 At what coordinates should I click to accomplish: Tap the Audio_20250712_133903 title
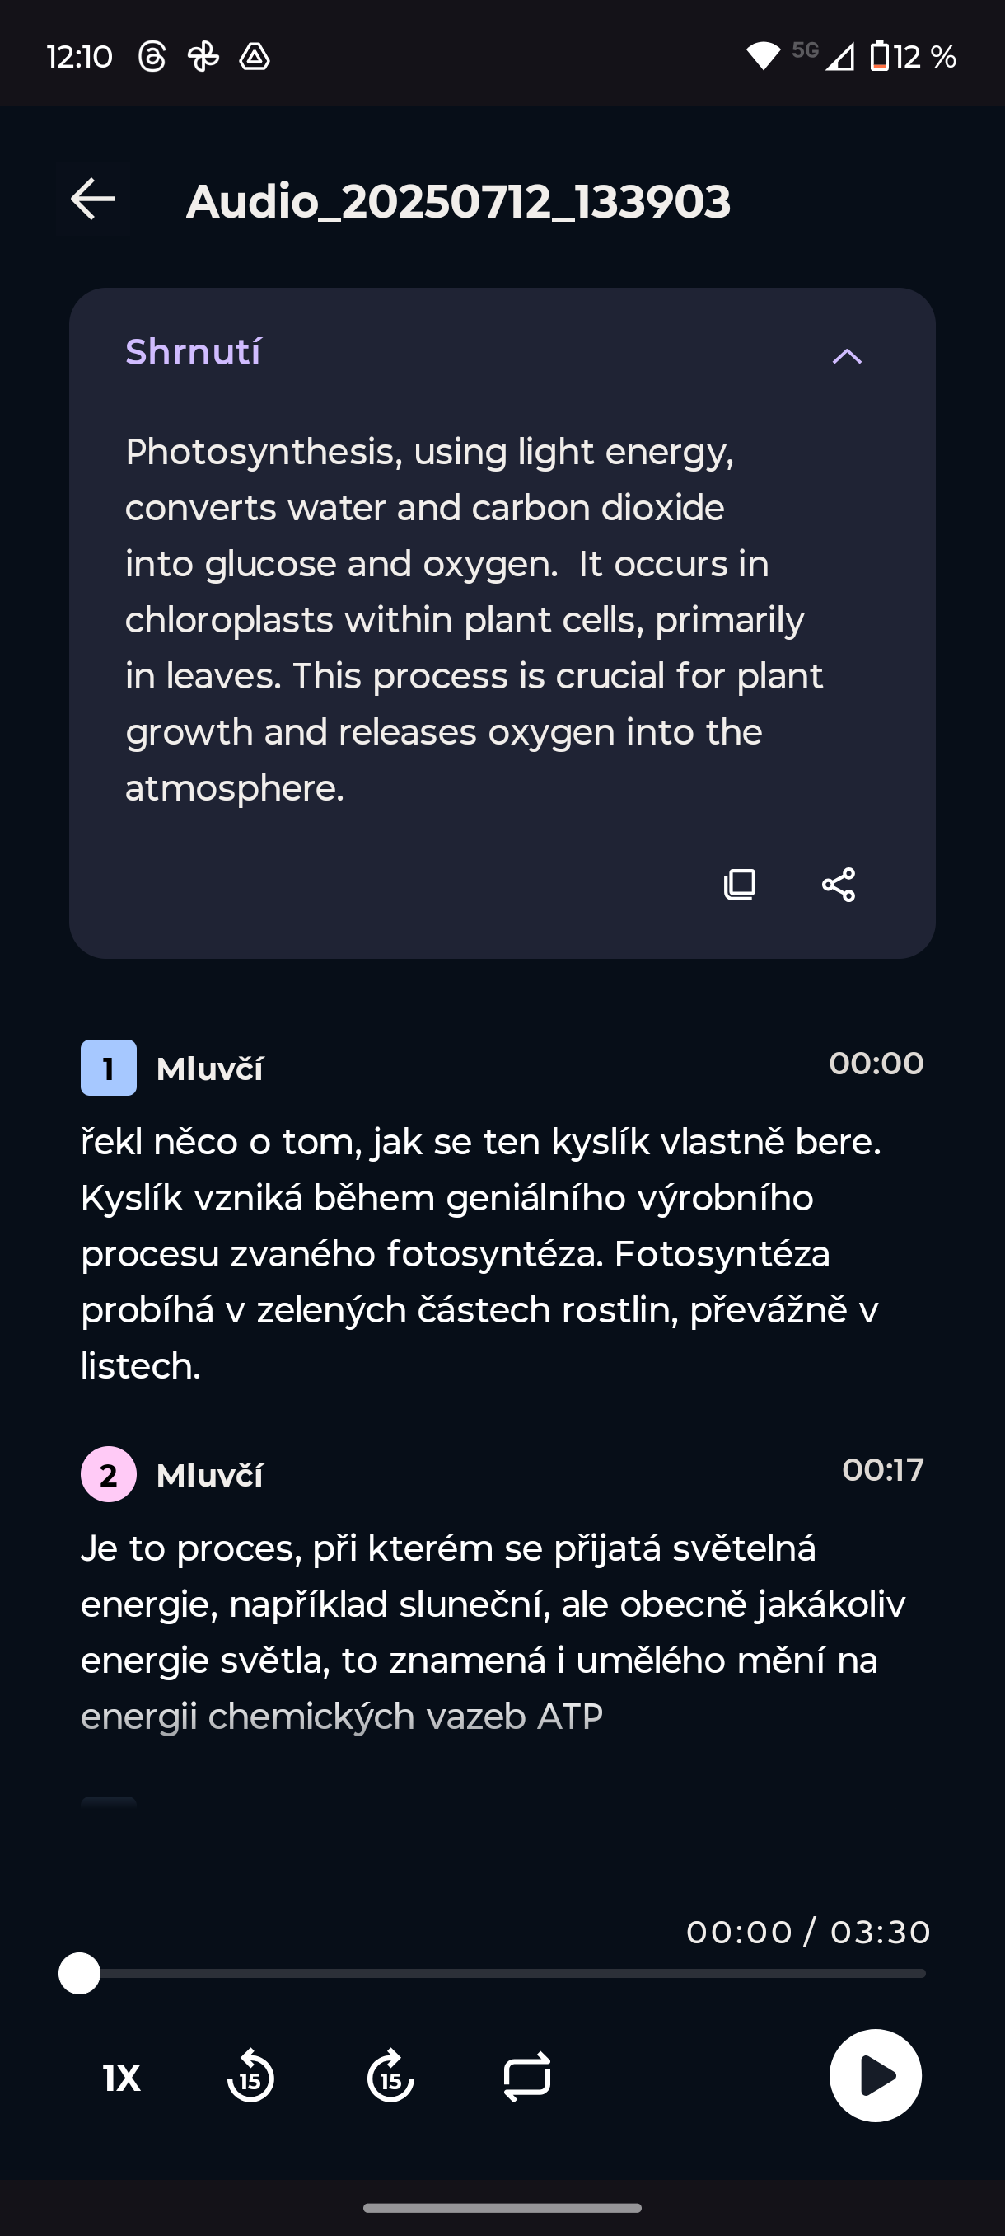point(459,201)
